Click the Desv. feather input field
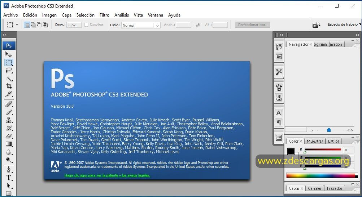 click(x=74, y=25)
